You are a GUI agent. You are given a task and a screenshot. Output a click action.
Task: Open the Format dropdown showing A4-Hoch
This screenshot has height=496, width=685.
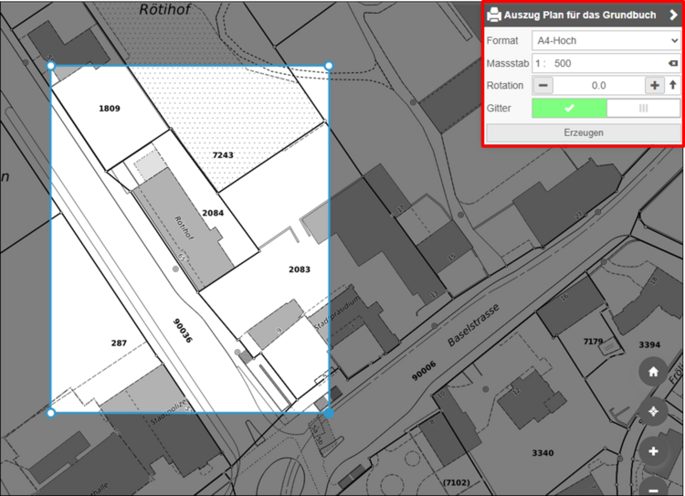tap(606, 40)
